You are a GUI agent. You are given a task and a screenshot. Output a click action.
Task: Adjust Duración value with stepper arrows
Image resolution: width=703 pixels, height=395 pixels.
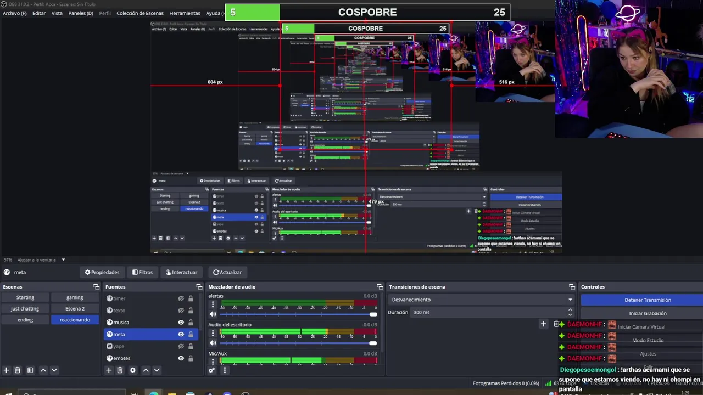pos(570,312)
